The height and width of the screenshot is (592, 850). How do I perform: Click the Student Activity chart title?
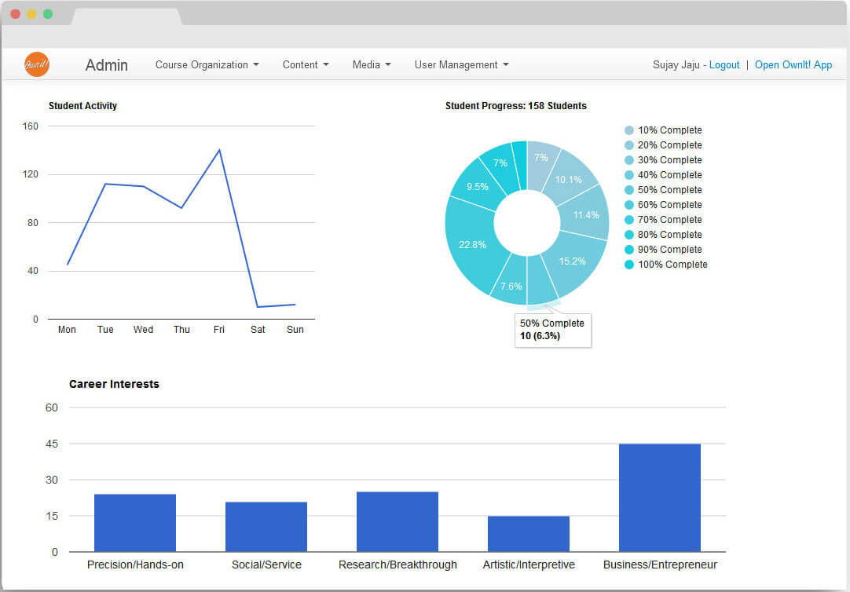click(82, 106)
